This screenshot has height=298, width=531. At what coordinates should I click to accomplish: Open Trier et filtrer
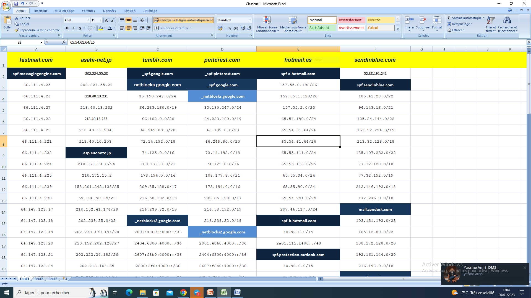point(491,24)
